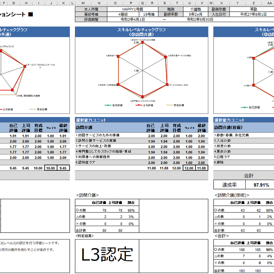The height and width of the screenshot is (274, 274).
Task: Click the 勤続年数 label cell
Action: (171, 14)
